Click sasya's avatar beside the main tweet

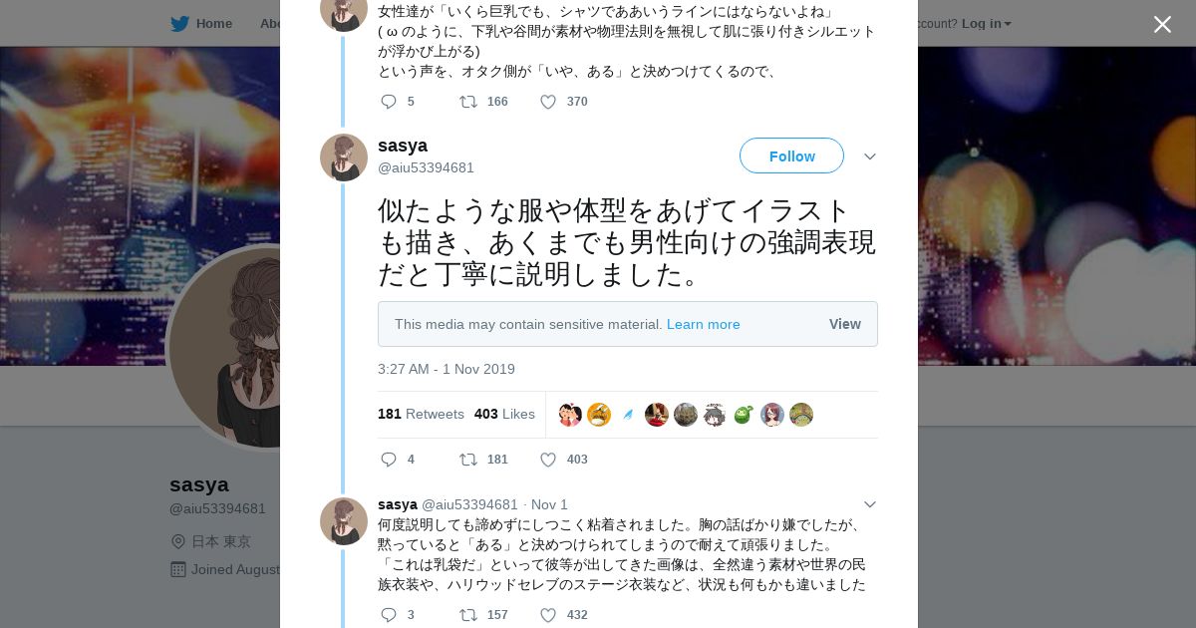[344, 157]
